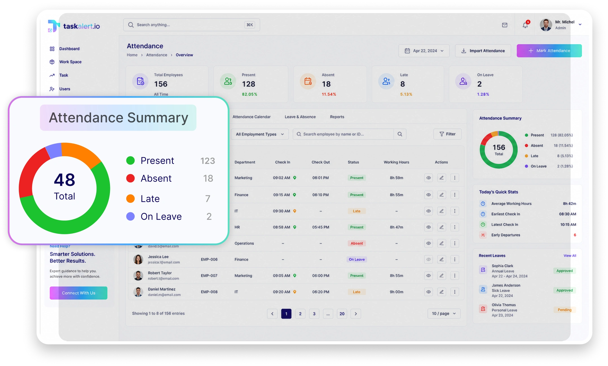608x366 pixels.
Task: Open more actions for Finance 09:15 AM row
Action: point(455,195)
